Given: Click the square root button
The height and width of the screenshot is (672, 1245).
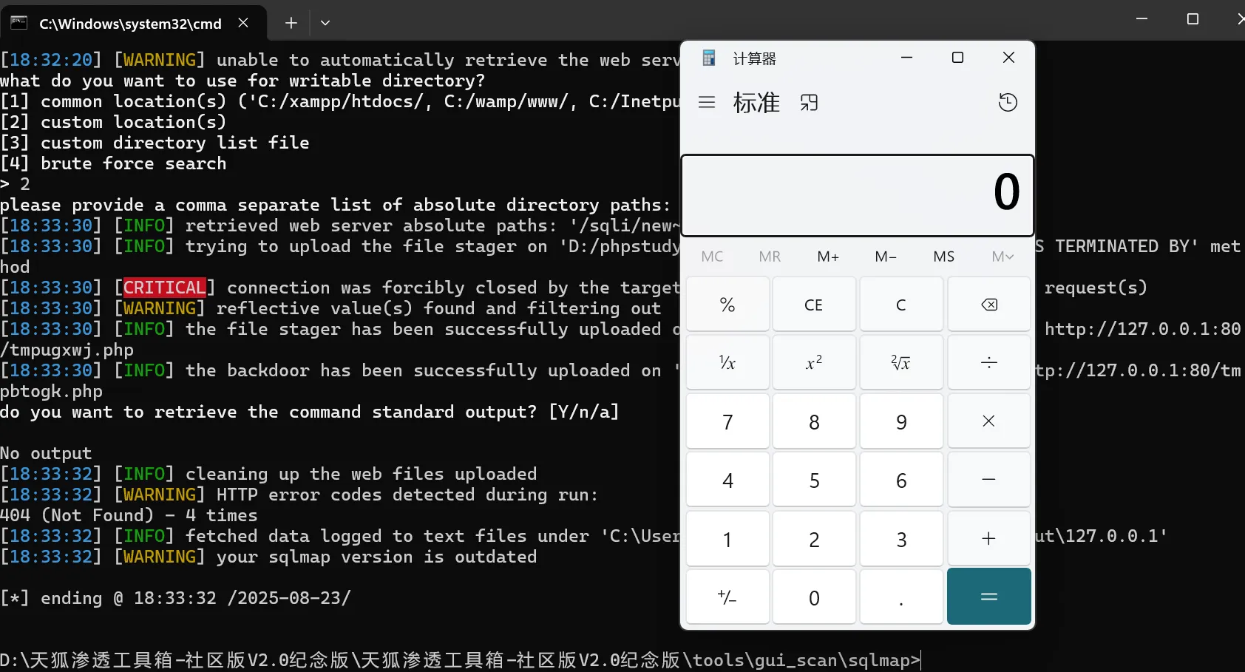Looking at the screenshot, I should [x=900, y=362].
